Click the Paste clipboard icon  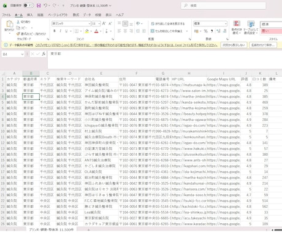click(x=9, y=24)
